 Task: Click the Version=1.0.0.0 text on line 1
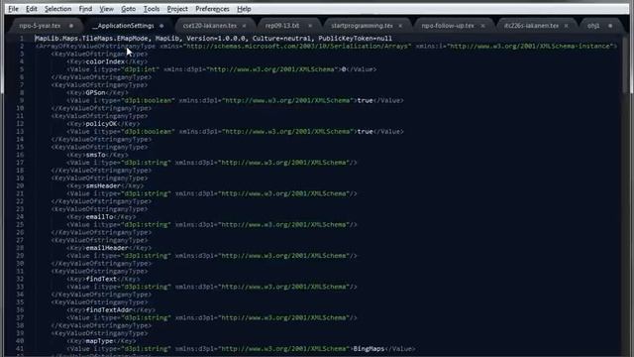point(216,39)
